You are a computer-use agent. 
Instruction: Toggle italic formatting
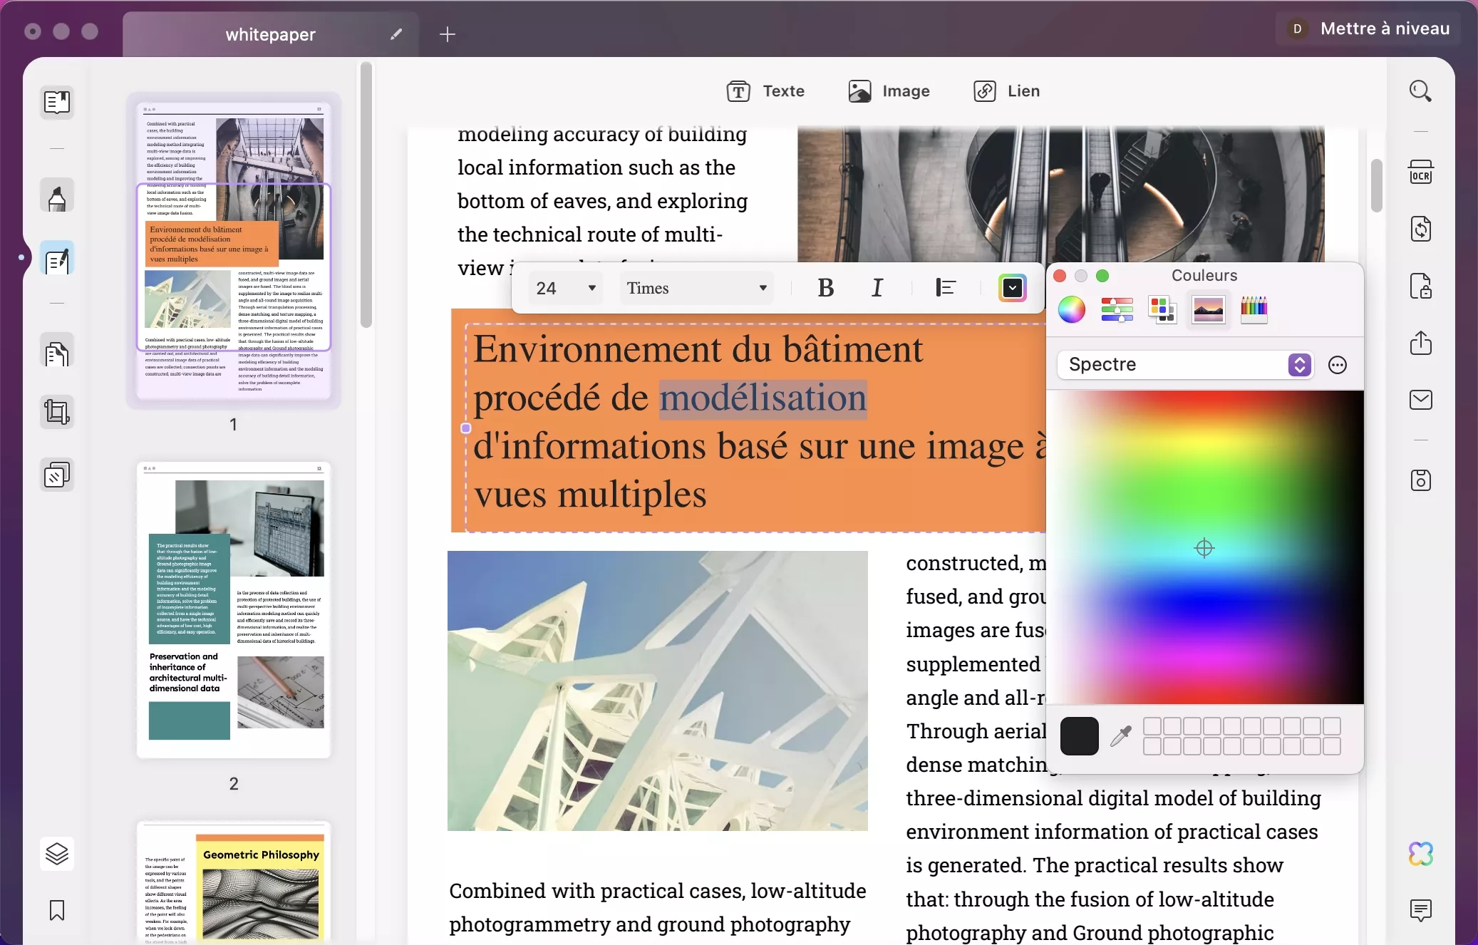[x=877, y=288]
